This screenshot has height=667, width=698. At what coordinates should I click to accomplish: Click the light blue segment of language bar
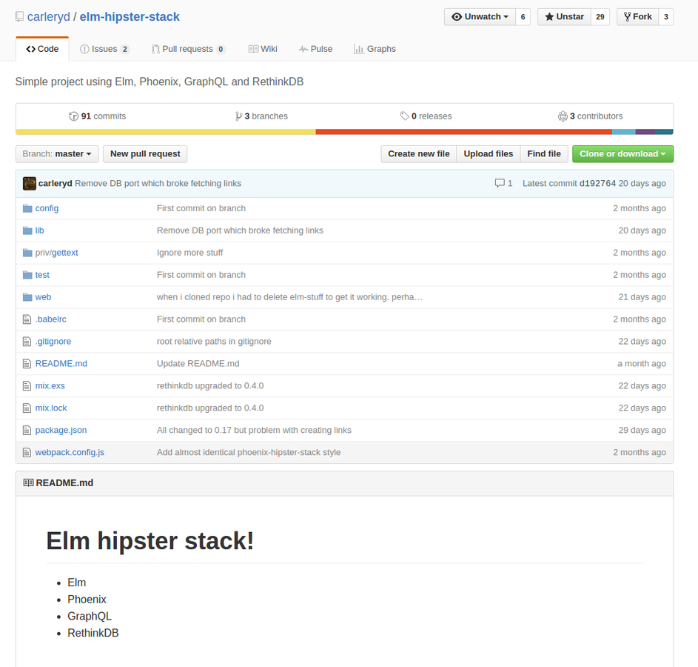click(624, 132)
